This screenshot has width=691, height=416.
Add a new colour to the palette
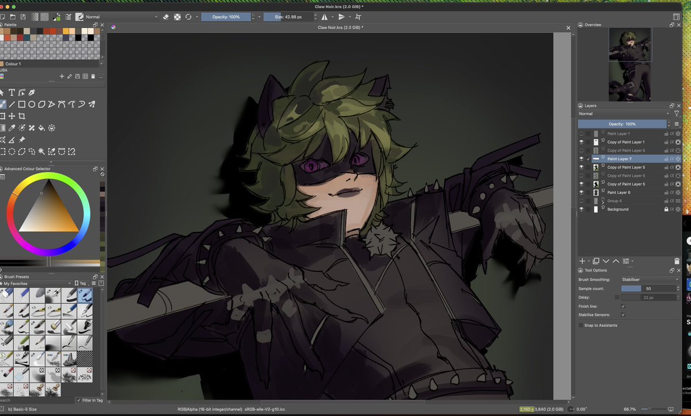point(62,76)
